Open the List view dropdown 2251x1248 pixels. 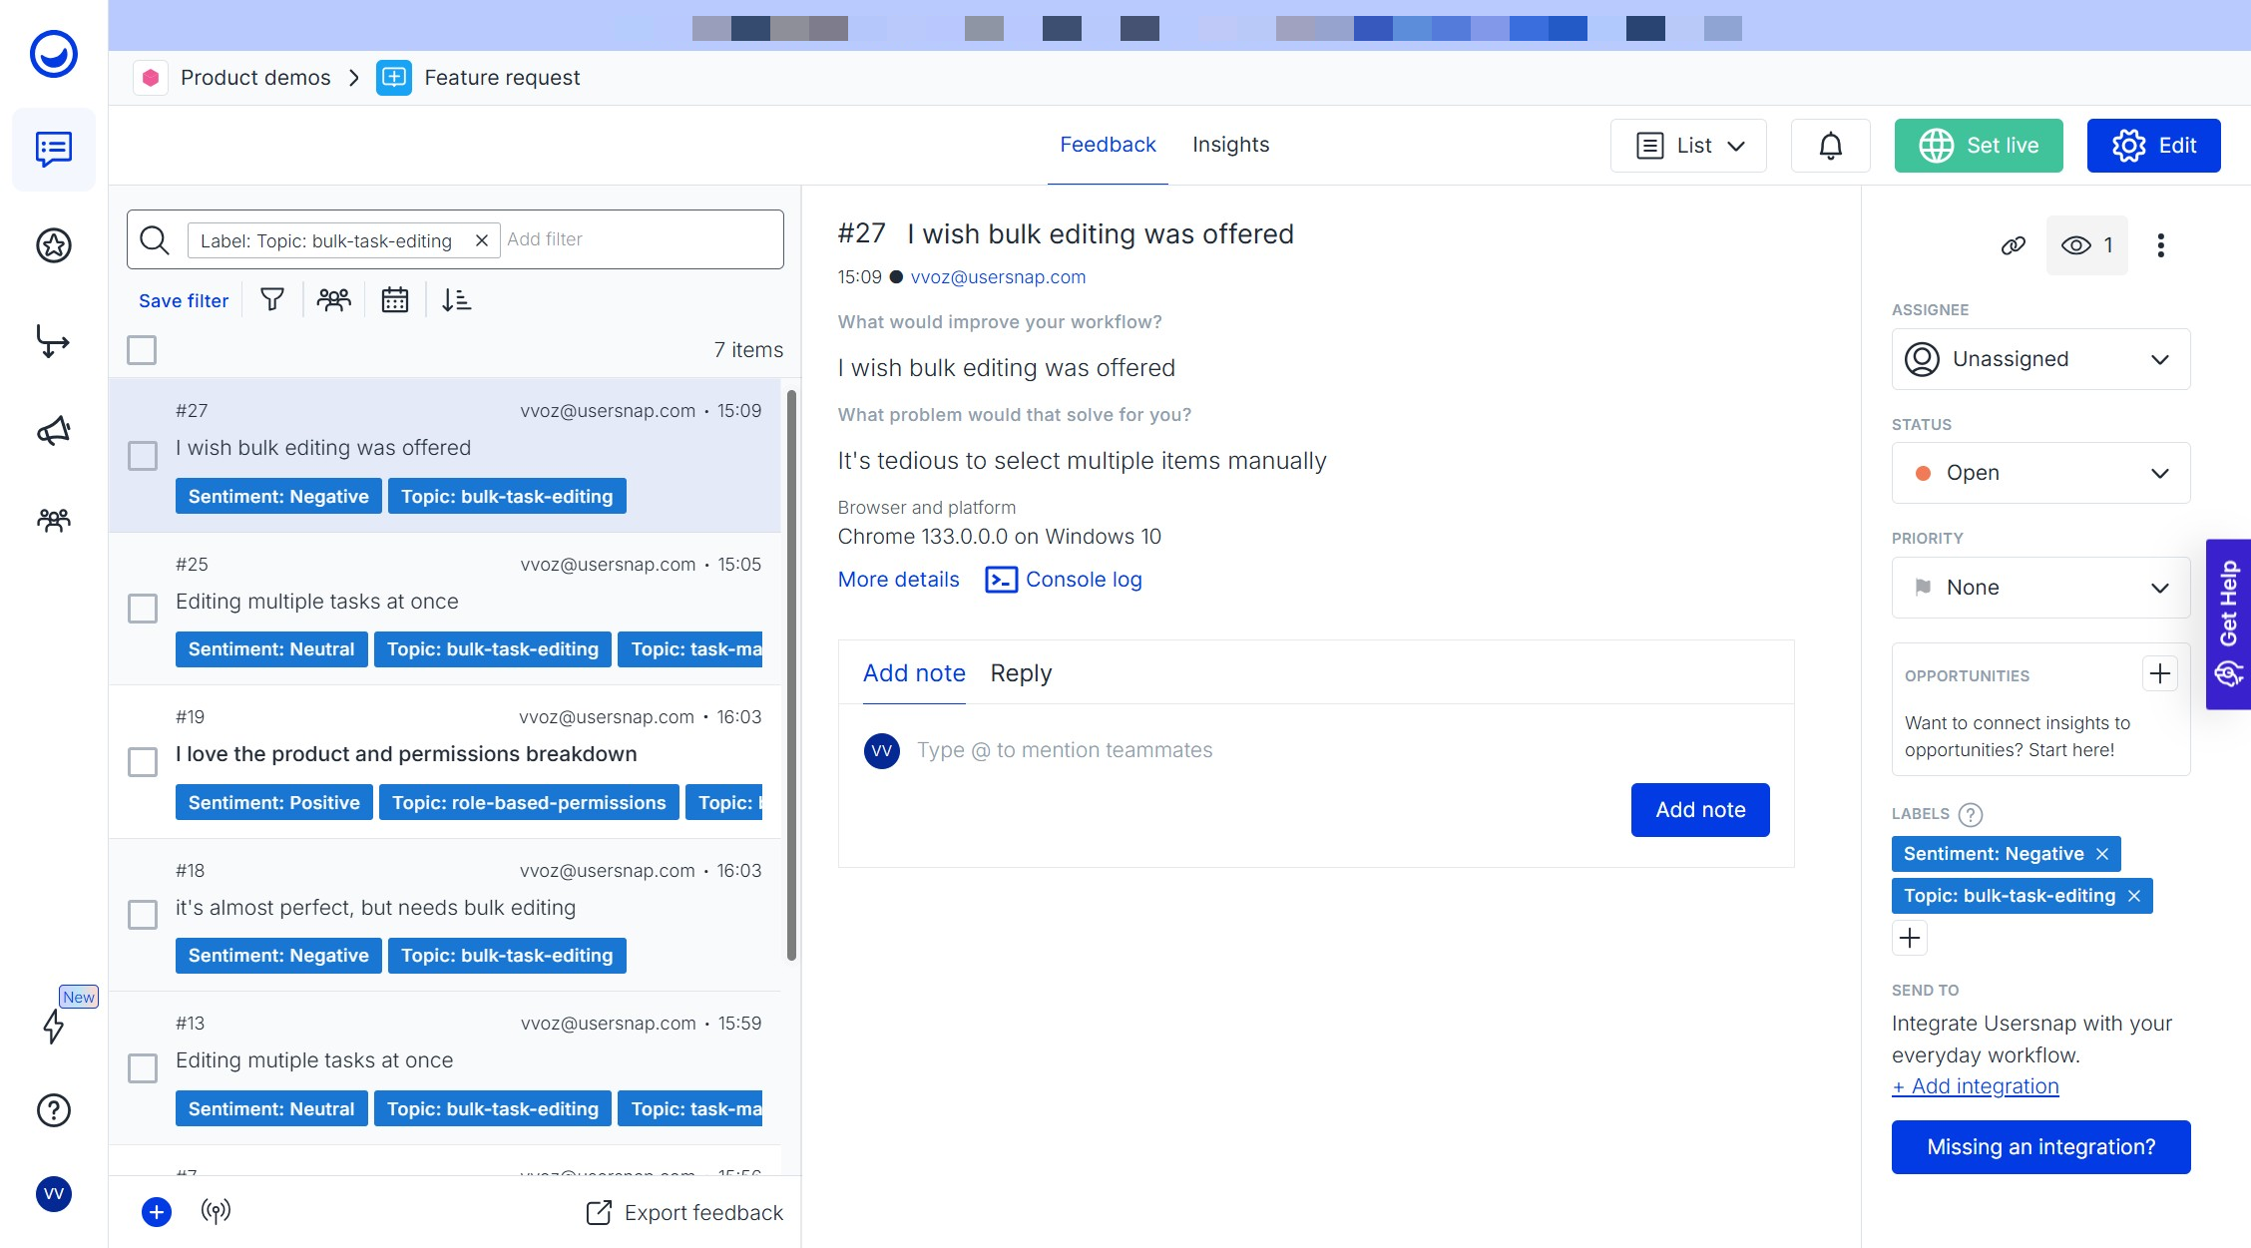pyautogui.click(x=1688, y=146)
